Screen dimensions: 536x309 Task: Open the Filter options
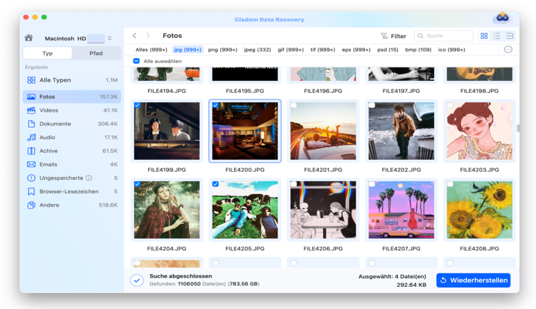pyautogui.click(x=393, y=36)
